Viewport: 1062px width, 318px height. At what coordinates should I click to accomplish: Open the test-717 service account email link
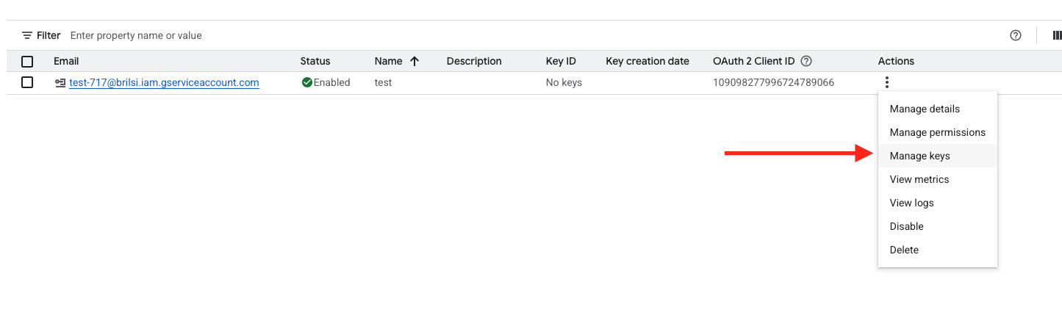tap(164, 82)
